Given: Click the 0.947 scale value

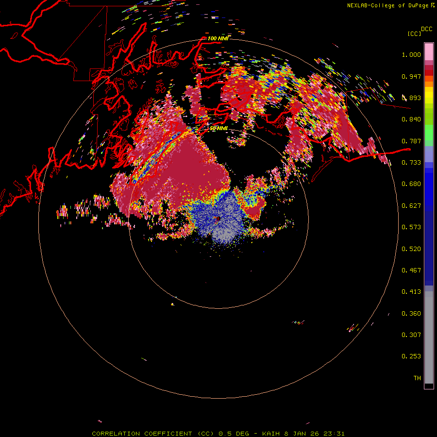Looking at the screenshot, I should click(x=411, y=76).
